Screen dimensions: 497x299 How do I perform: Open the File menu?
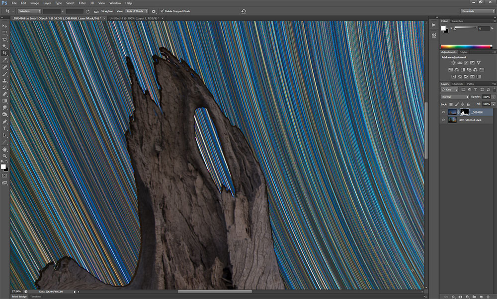point(14,3)
